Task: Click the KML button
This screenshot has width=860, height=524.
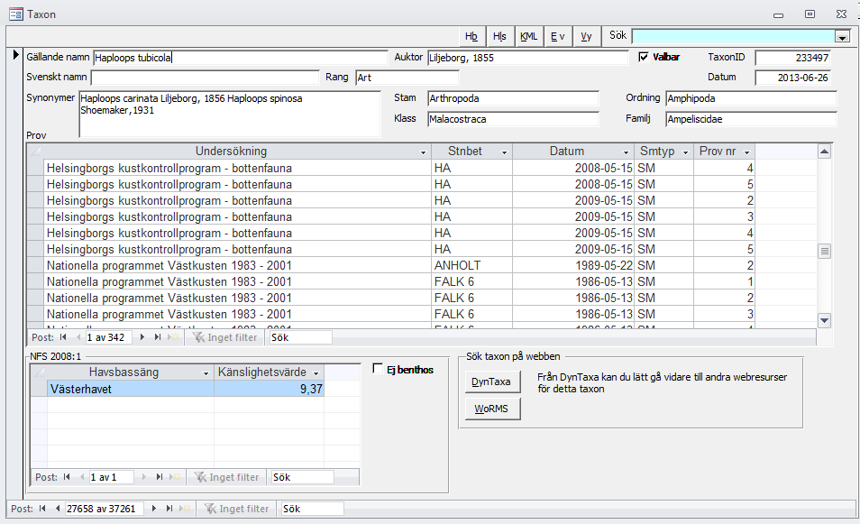Action: tap(529, 36)
